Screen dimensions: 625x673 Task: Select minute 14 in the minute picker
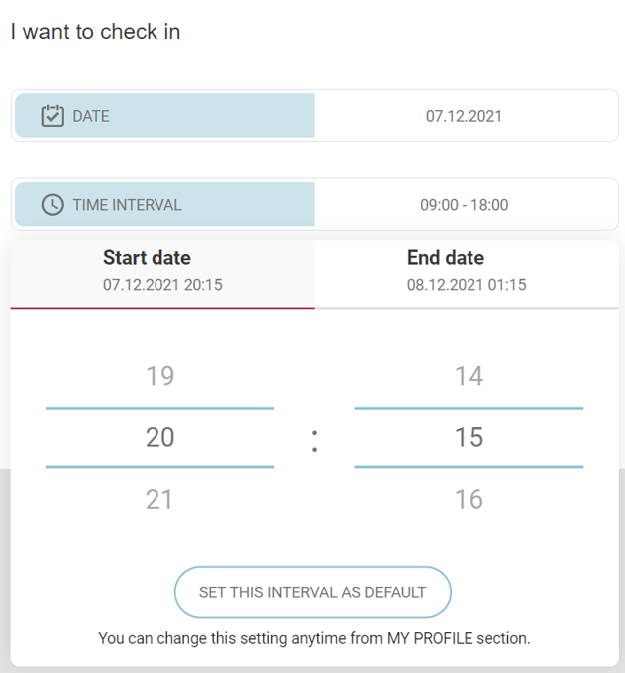(468, 376)
